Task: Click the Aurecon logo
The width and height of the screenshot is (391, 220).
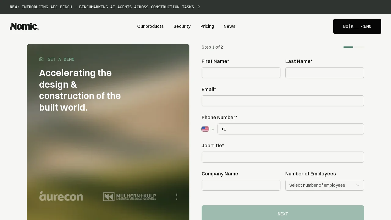Action: coord(61,196)
